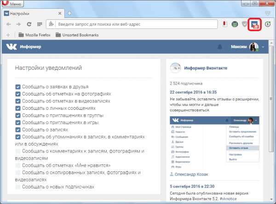The width and height of the screenshot is (276, 204).
Task: Open the 'Информер Вконтакте' group link
Action: pyautogui.click(x=206, y=68)
